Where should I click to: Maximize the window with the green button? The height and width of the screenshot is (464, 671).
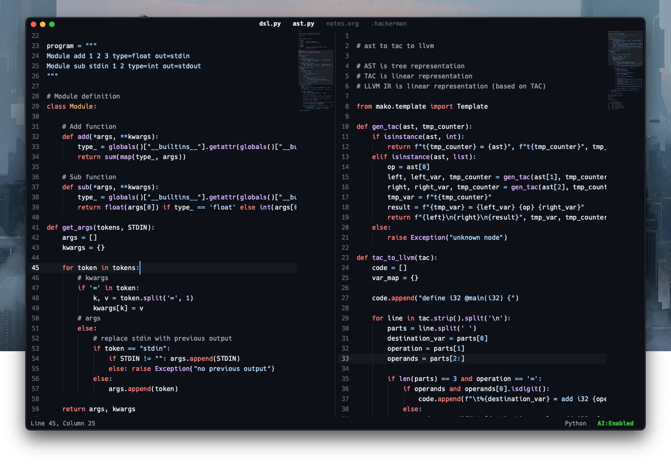52,24
